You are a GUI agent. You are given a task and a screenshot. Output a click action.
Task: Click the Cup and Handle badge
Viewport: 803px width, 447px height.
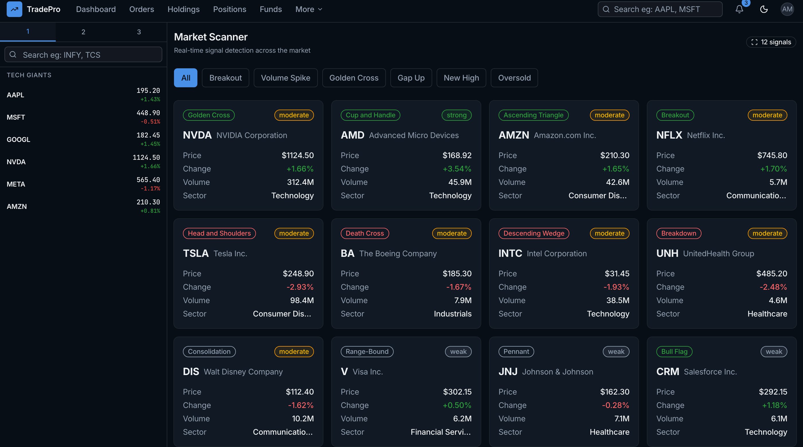370,115
